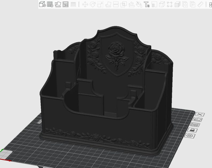Image resolution: width=212 pixels, height=168 pixels.
Task: Select the paint bucket painting tool
Action: (139, 5)
